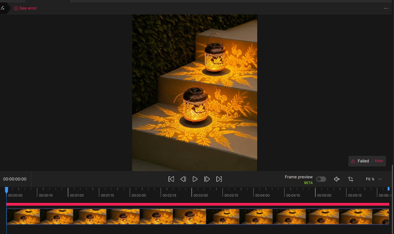Click the fx effects icon in top left
394x234 pixels.
3,8
